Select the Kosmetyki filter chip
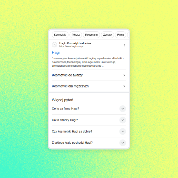This screenshot has height=178, width=178. click(60, 35)
